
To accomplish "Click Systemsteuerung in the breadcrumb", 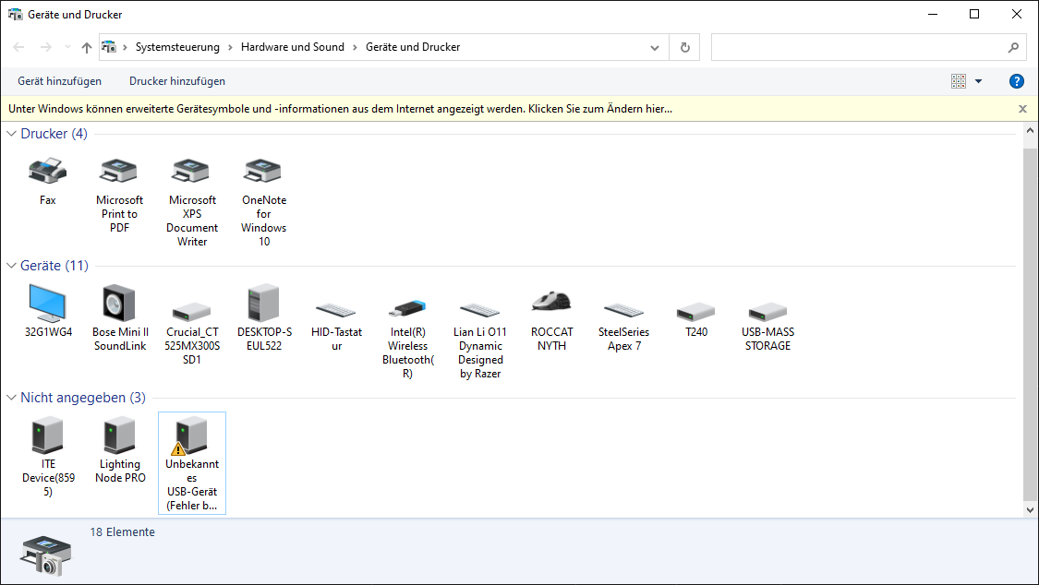I will 177,47.
